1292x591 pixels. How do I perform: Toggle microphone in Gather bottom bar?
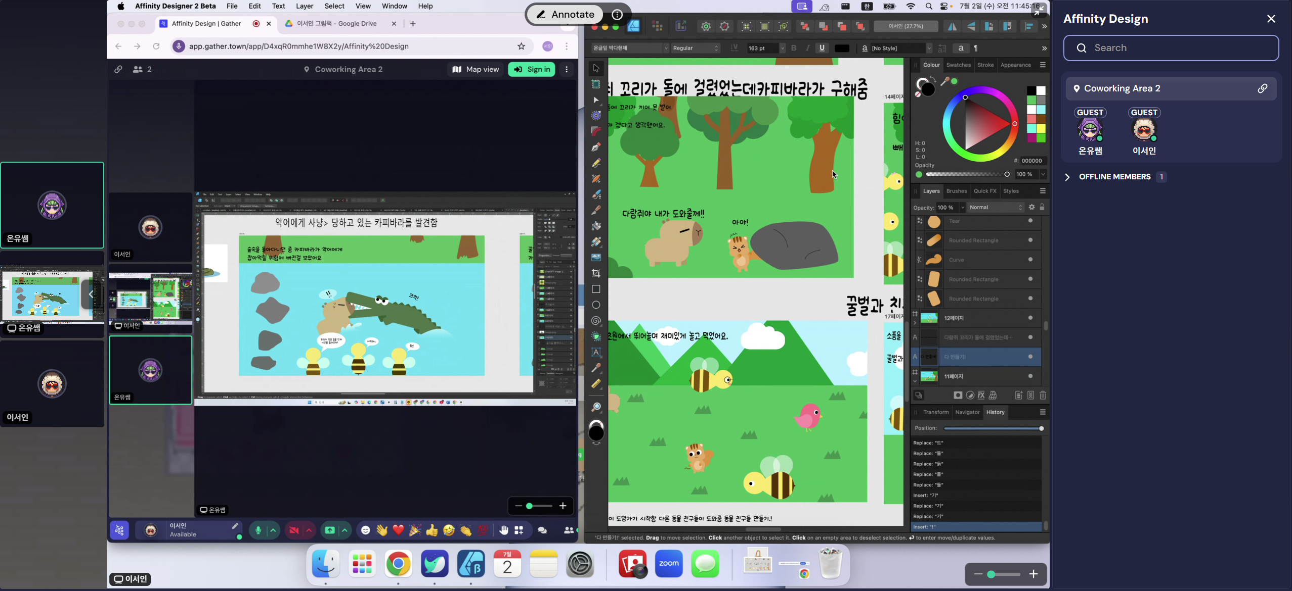pos(259,530)
